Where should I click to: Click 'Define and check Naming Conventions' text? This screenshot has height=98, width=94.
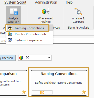(x=59, y=83)
